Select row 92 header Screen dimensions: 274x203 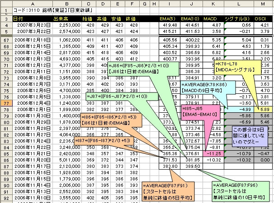(6, 198)
